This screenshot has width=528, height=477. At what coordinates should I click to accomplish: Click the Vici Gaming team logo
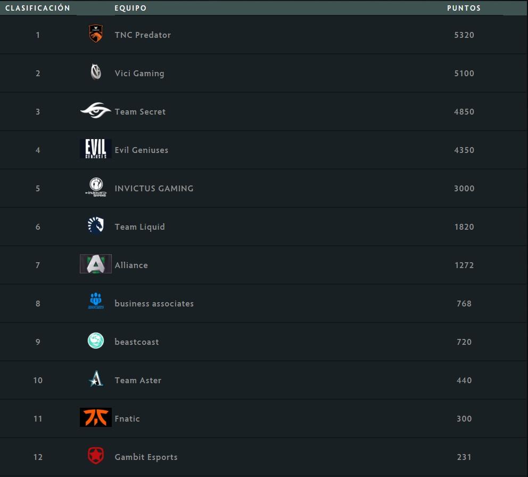[96, 72]
